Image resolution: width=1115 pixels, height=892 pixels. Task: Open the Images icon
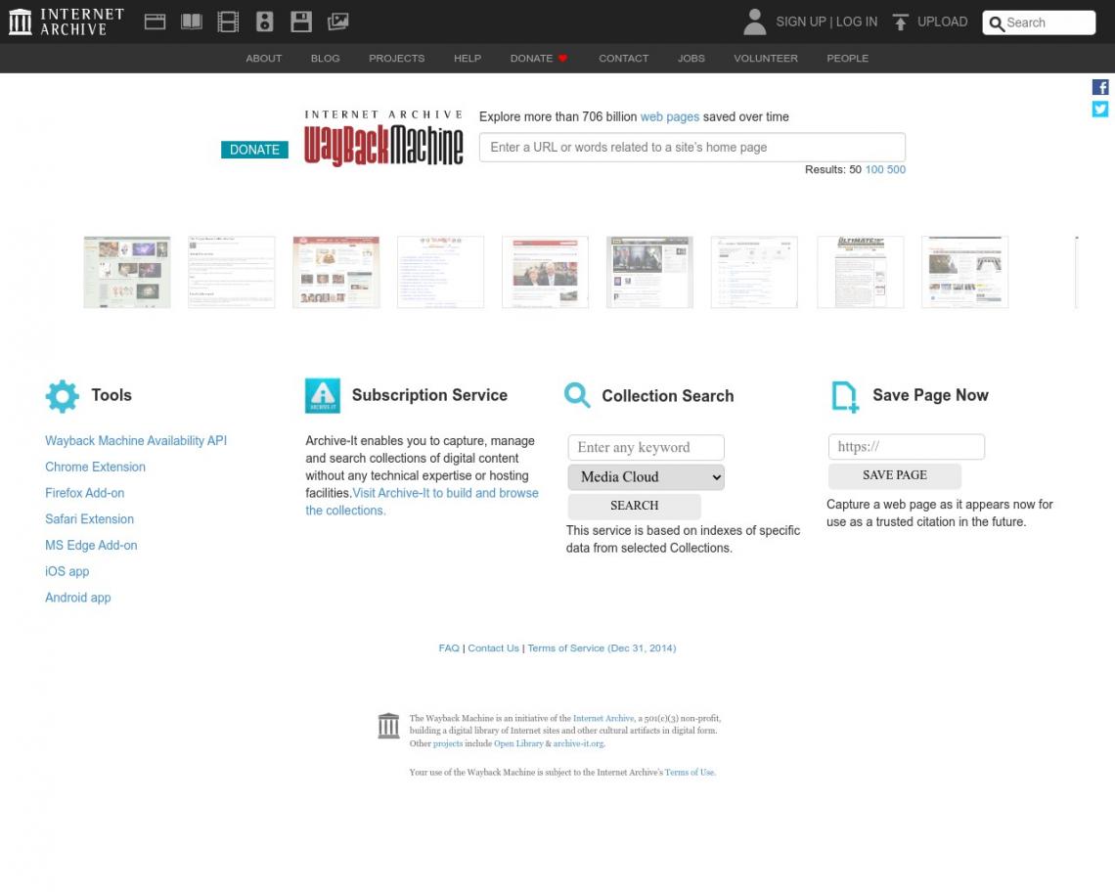point(337,22)
